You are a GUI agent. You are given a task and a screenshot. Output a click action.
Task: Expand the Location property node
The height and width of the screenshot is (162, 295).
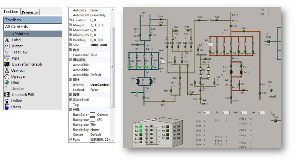[x=70, y=20]
